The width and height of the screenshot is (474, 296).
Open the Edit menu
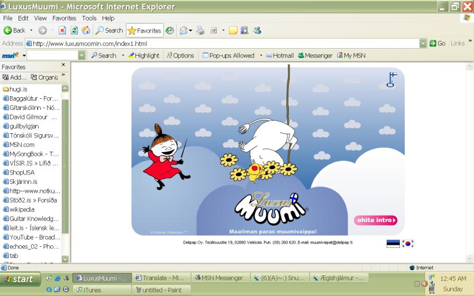click(x=23, y=18)
